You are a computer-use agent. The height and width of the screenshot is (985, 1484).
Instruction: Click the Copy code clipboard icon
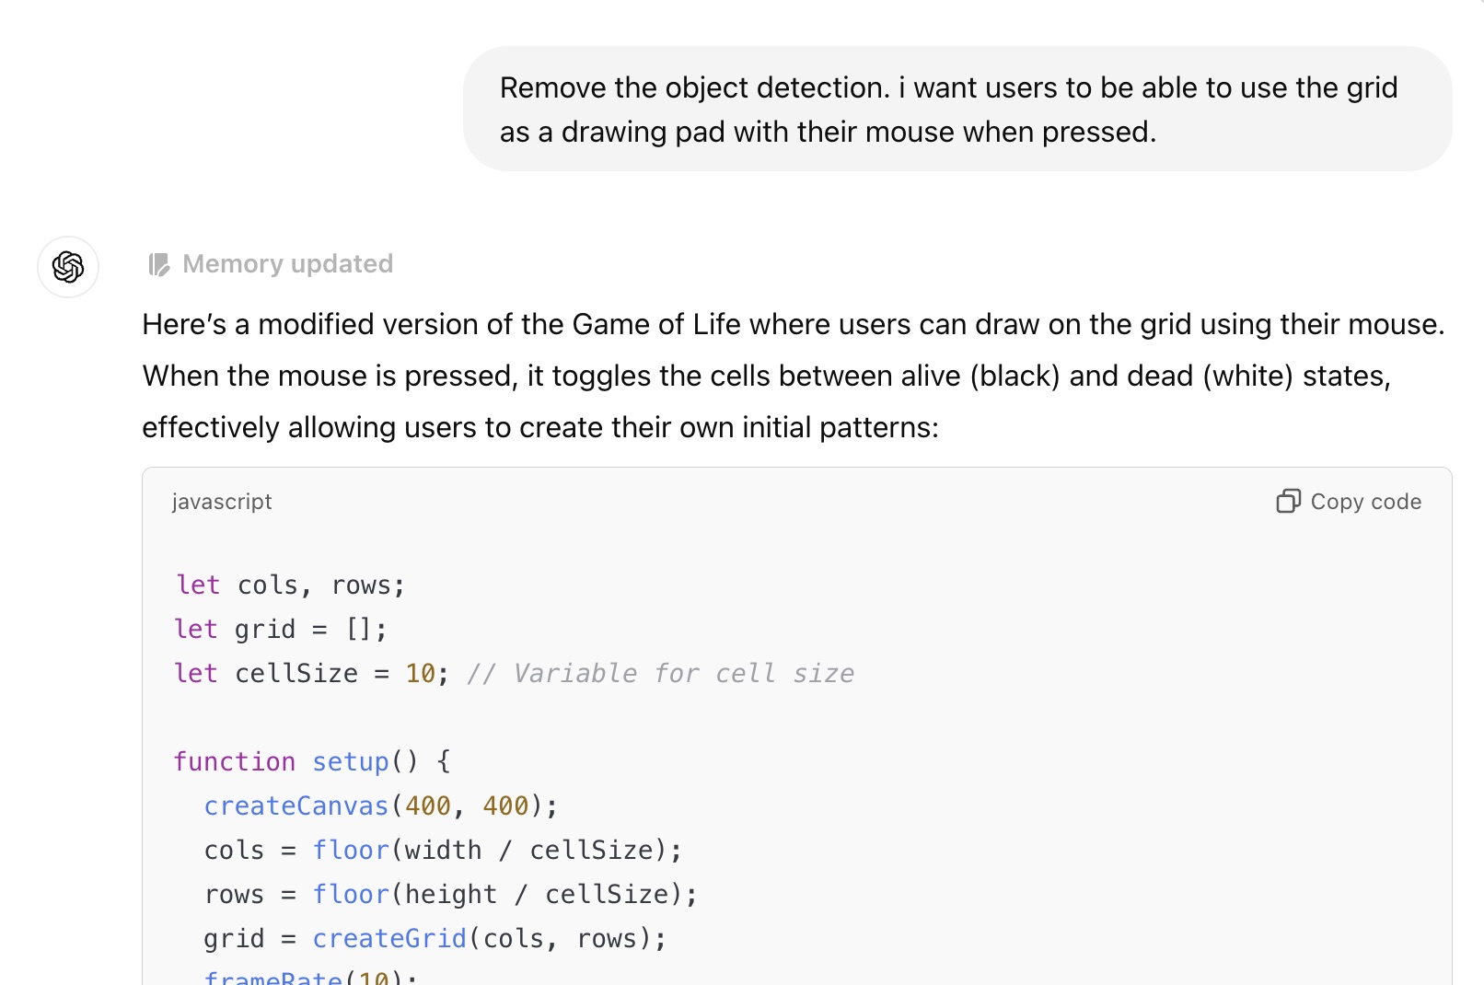coord(1288,501)
